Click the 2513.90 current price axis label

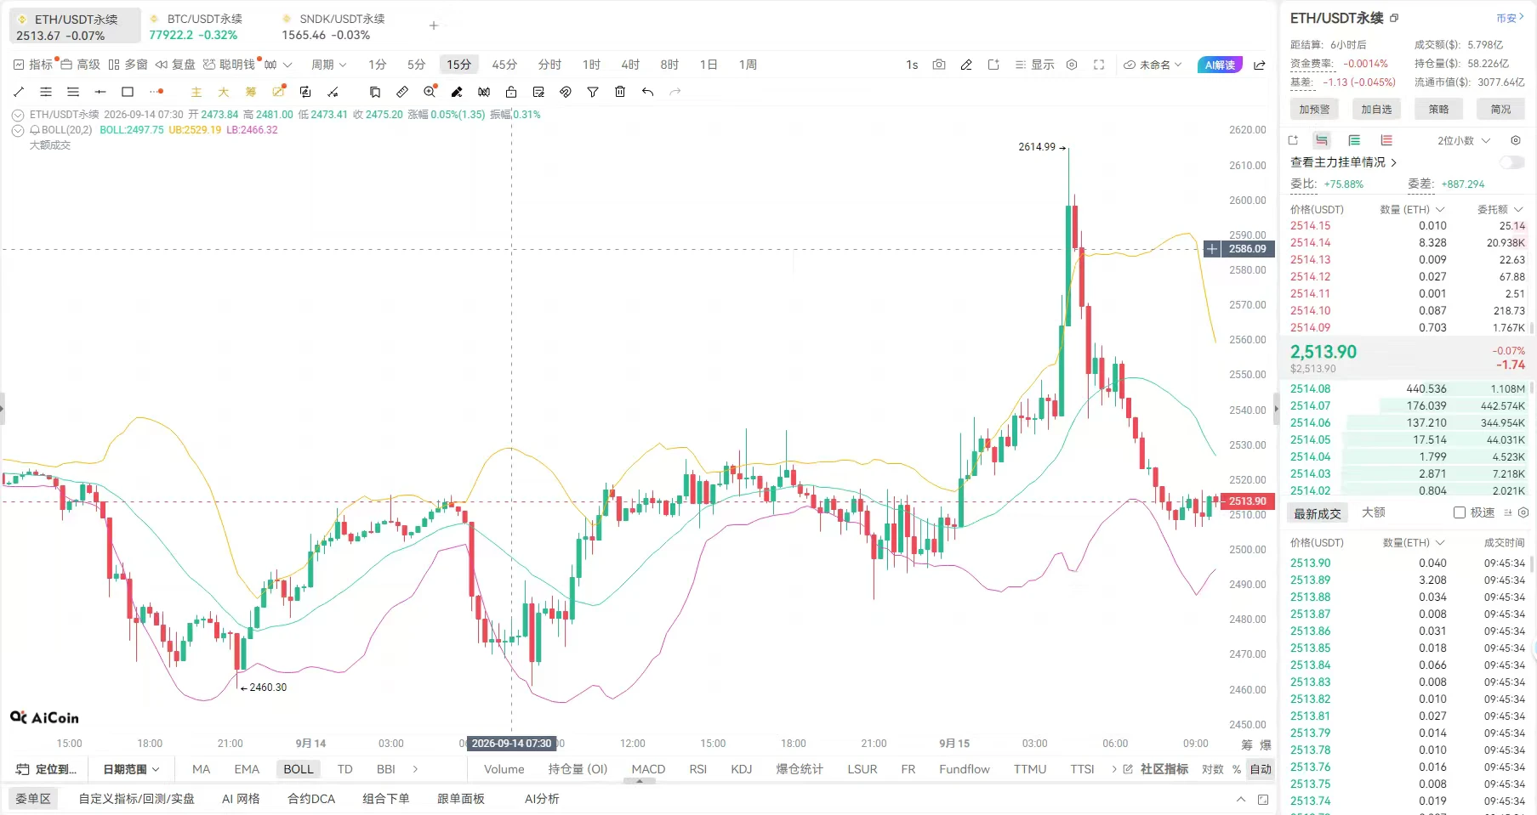pos(1247,501)
